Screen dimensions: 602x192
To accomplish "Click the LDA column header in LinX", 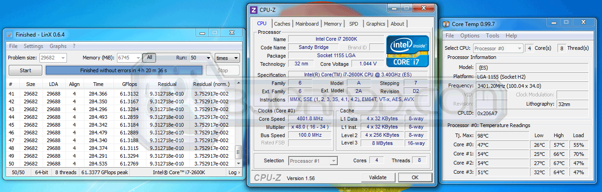I will (x=53, y=84).
